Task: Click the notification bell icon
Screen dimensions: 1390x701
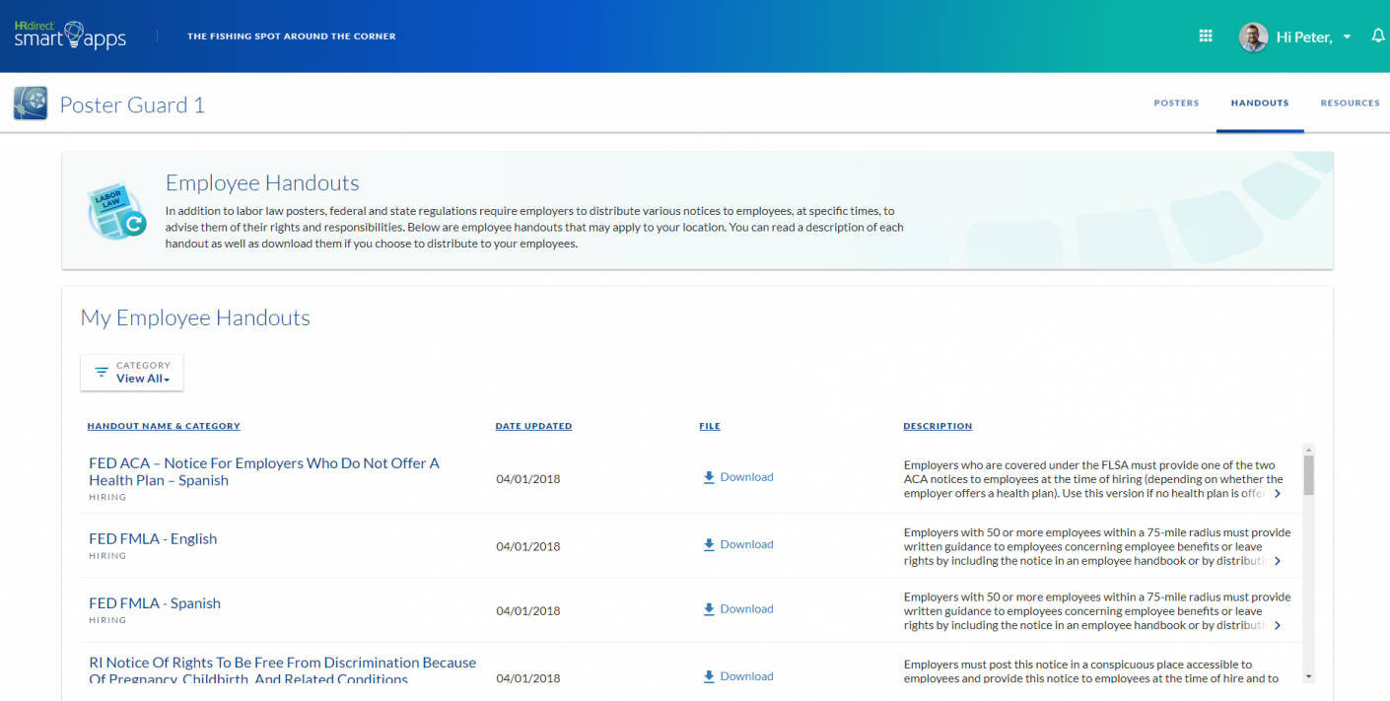Action: click(x=1377, y=35)
